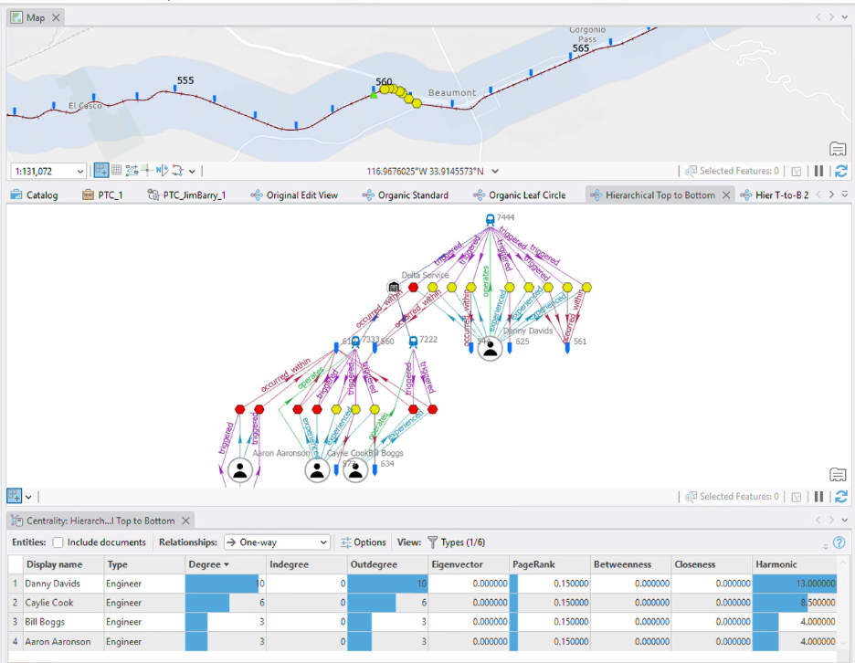The height and width of the screenshot is (663, 855).
Task: Open Centrality pane help icon
Action: pos(839,542)
